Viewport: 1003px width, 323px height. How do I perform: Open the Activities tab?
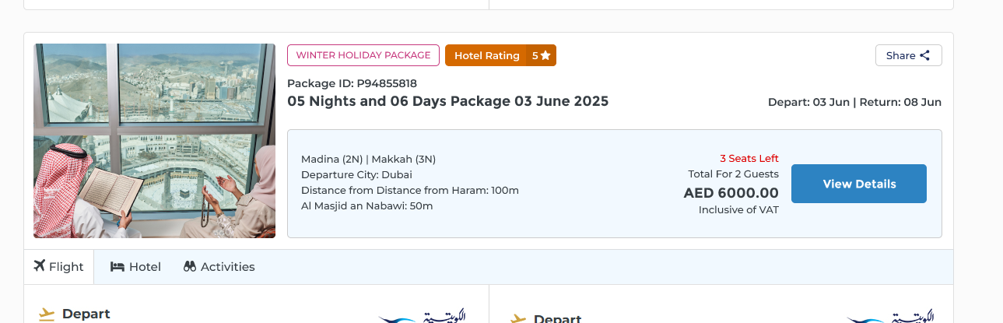coord(219,267)
